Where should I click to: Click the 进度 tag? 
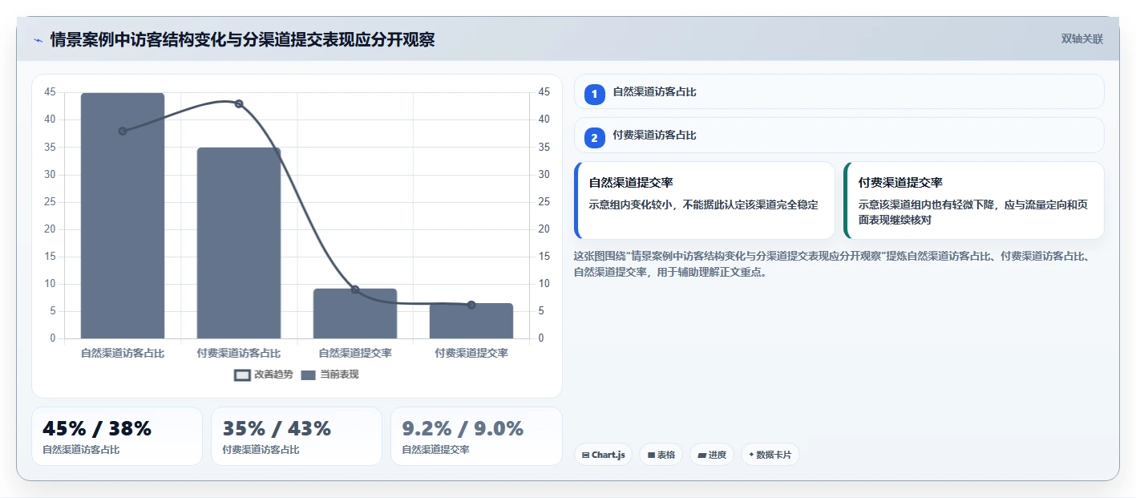tap(712, 455)
